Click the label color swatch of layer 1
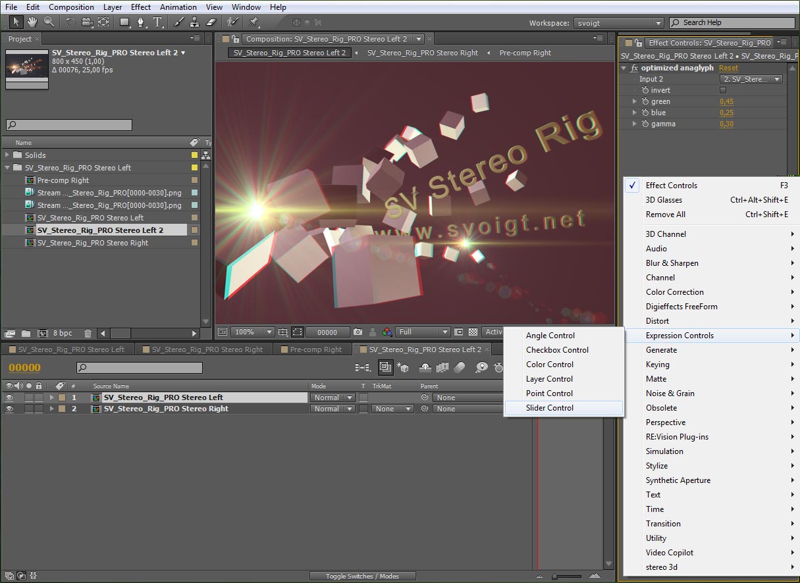Viewport: 800px width, 583px height. [x=61, y=397]
